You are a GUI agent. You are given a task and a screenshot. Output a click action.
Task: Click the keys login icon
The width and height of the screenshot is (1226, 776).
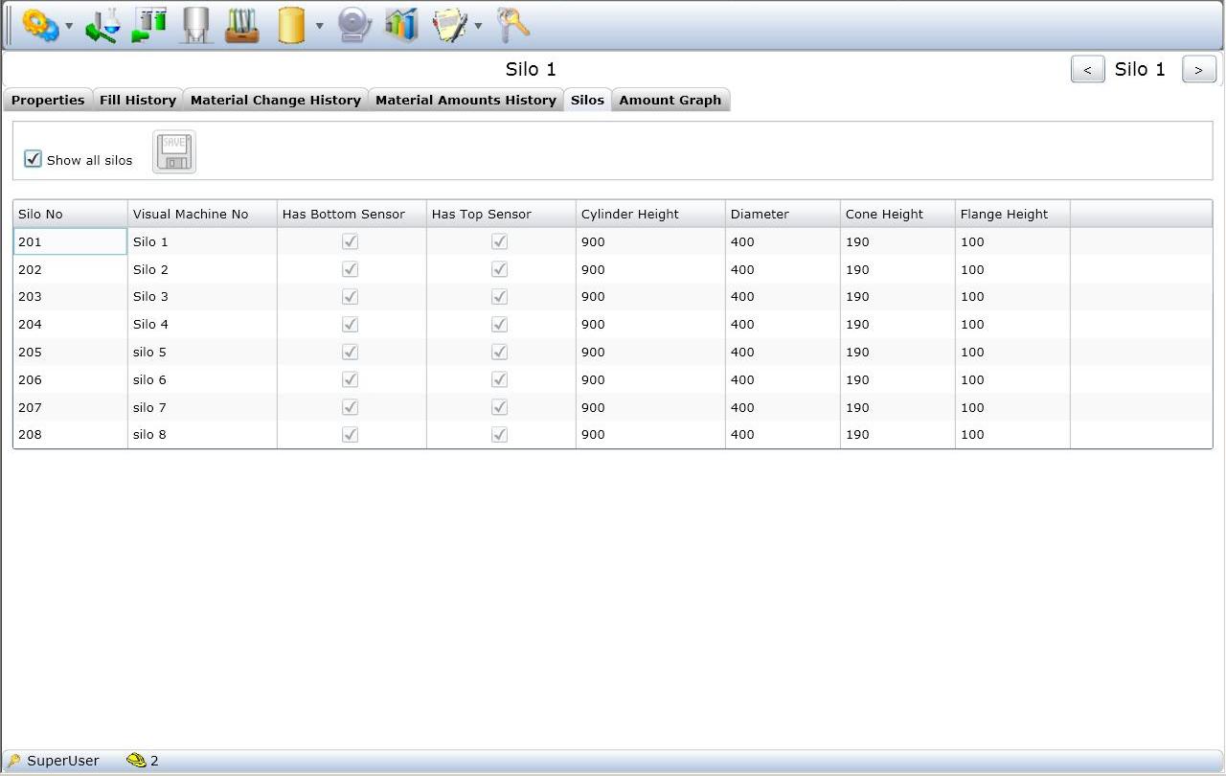pos(513,25)
